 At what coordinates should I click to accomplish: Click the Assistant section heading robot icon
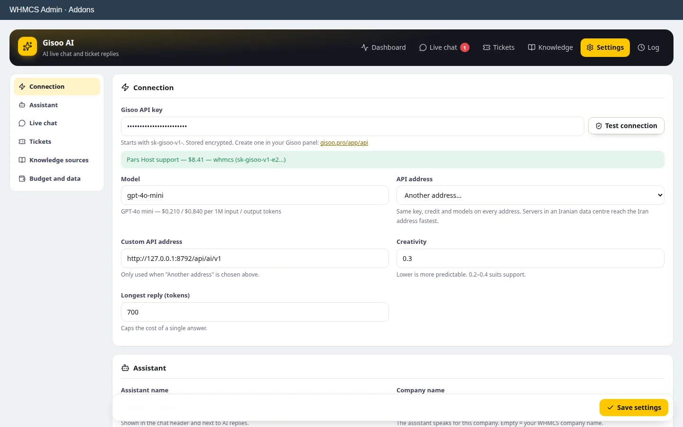click(x=125, y=368)
